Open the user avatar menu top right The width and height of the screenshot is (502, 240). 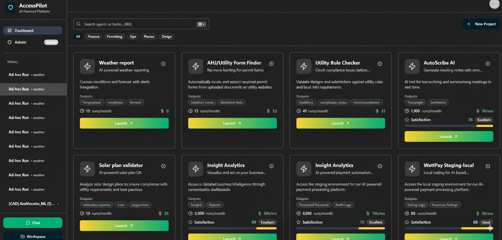click(494, 4)
